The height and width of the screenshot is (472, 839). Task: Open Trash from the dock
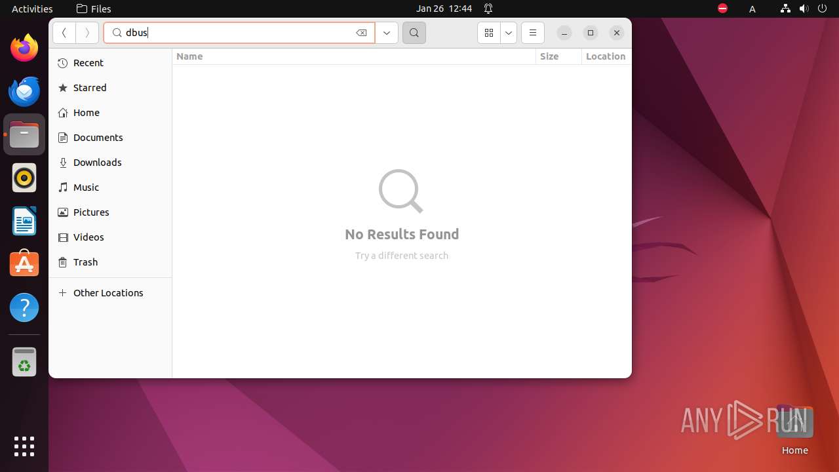pyautogui.click(x=24, y=362)
